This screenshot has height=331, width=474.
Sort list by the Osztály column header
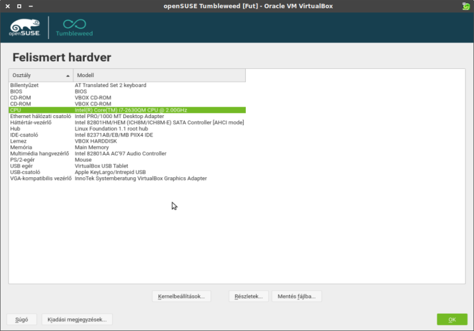click(41, 75)
